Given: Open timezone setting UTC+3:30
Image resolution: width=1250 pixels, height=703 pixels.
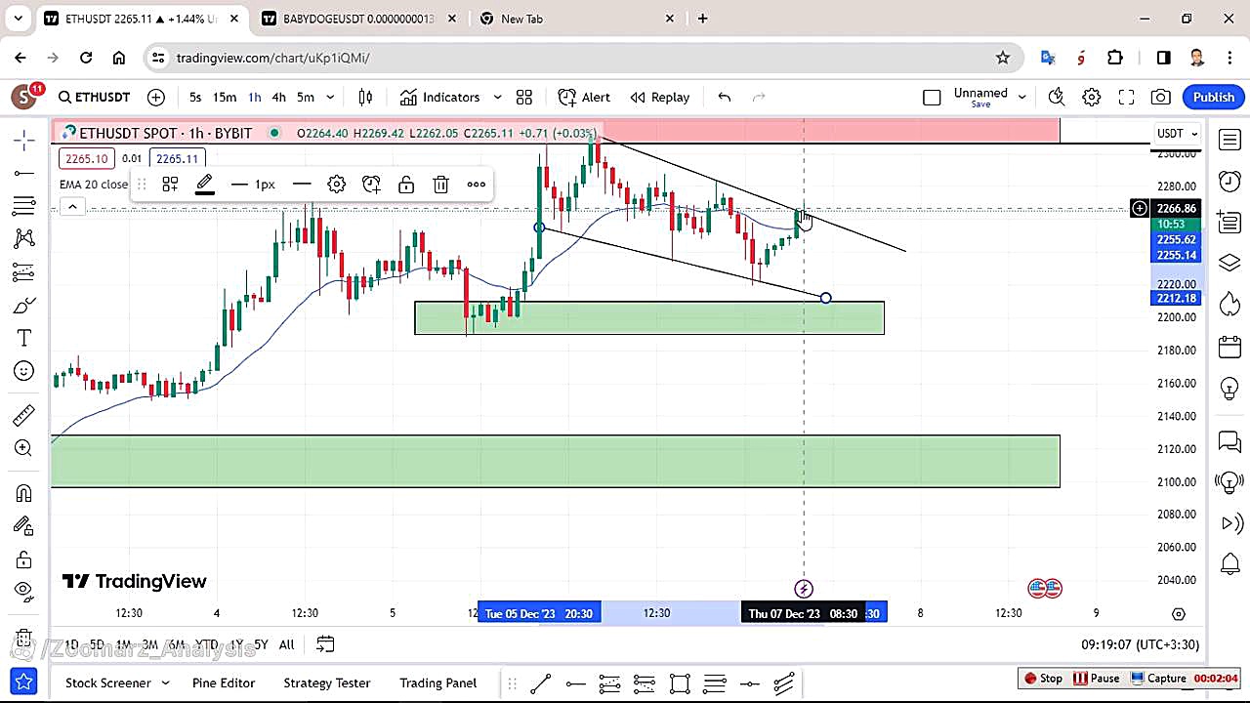Looking at the screenshot, I should (1140, 644).
